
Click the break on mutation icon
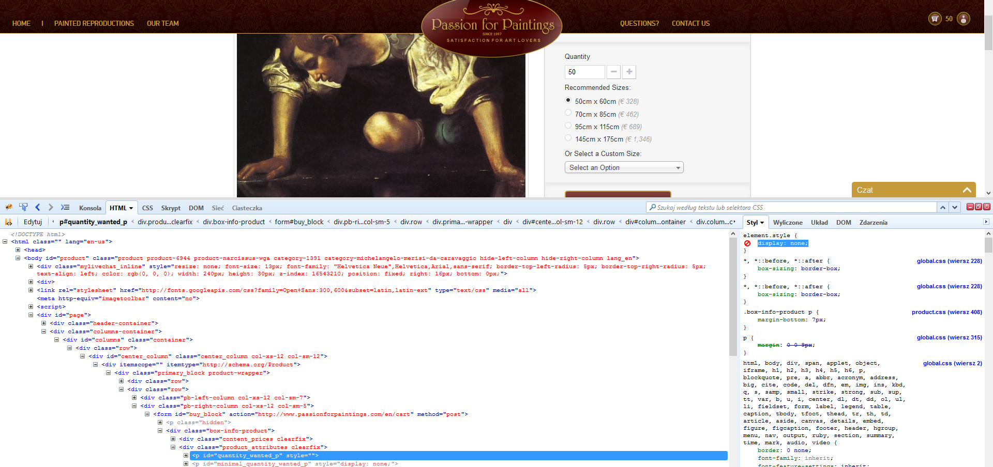(x=8, y=222)
